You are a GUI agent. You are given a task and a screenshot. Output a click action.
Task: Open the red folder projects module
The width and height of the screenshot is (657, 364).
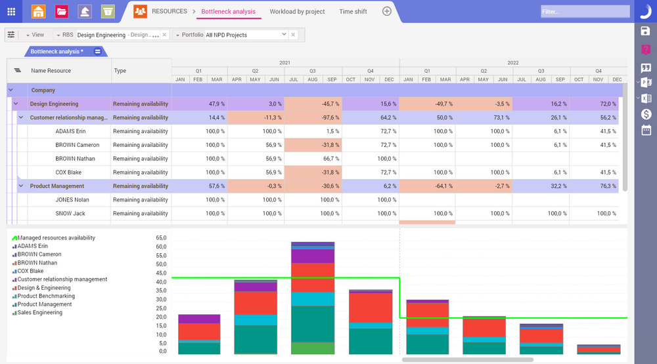coord(62,11)
